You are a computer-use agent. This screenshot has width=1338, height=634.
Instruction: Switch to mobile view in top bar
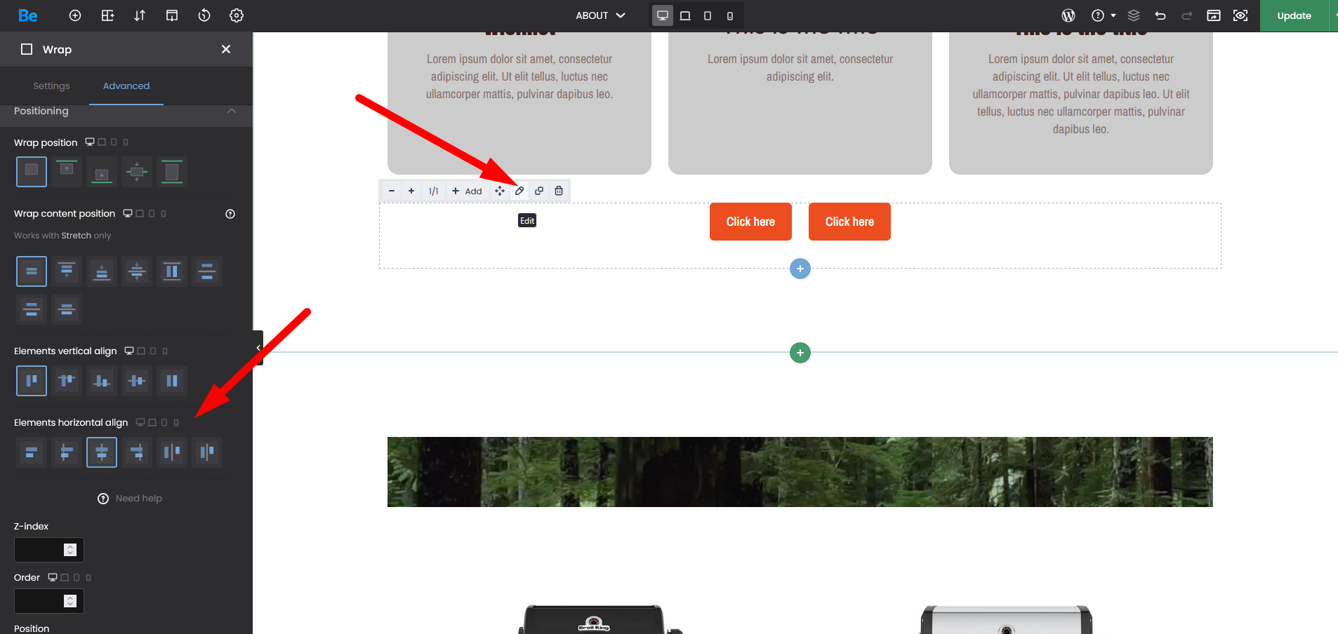tap(730, 15)
